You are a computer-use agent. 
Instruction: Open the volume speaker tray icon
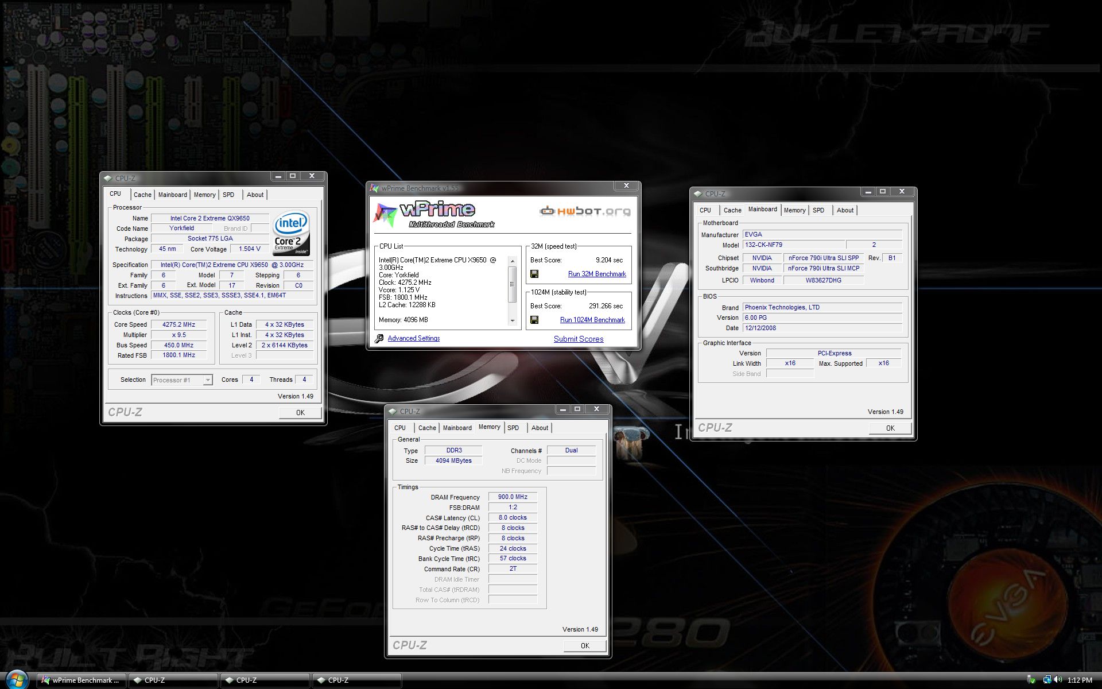coord(1058,680)
